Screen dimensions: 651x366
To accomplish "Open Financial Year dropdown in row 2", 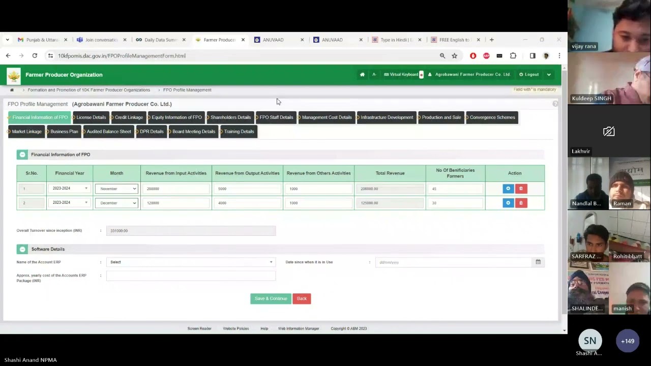I will click(70, 203).
